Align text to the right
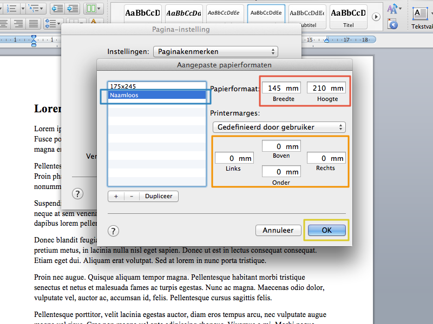This screenshot has width=433, height=324. pyautogui.click(x=18, y=23)
